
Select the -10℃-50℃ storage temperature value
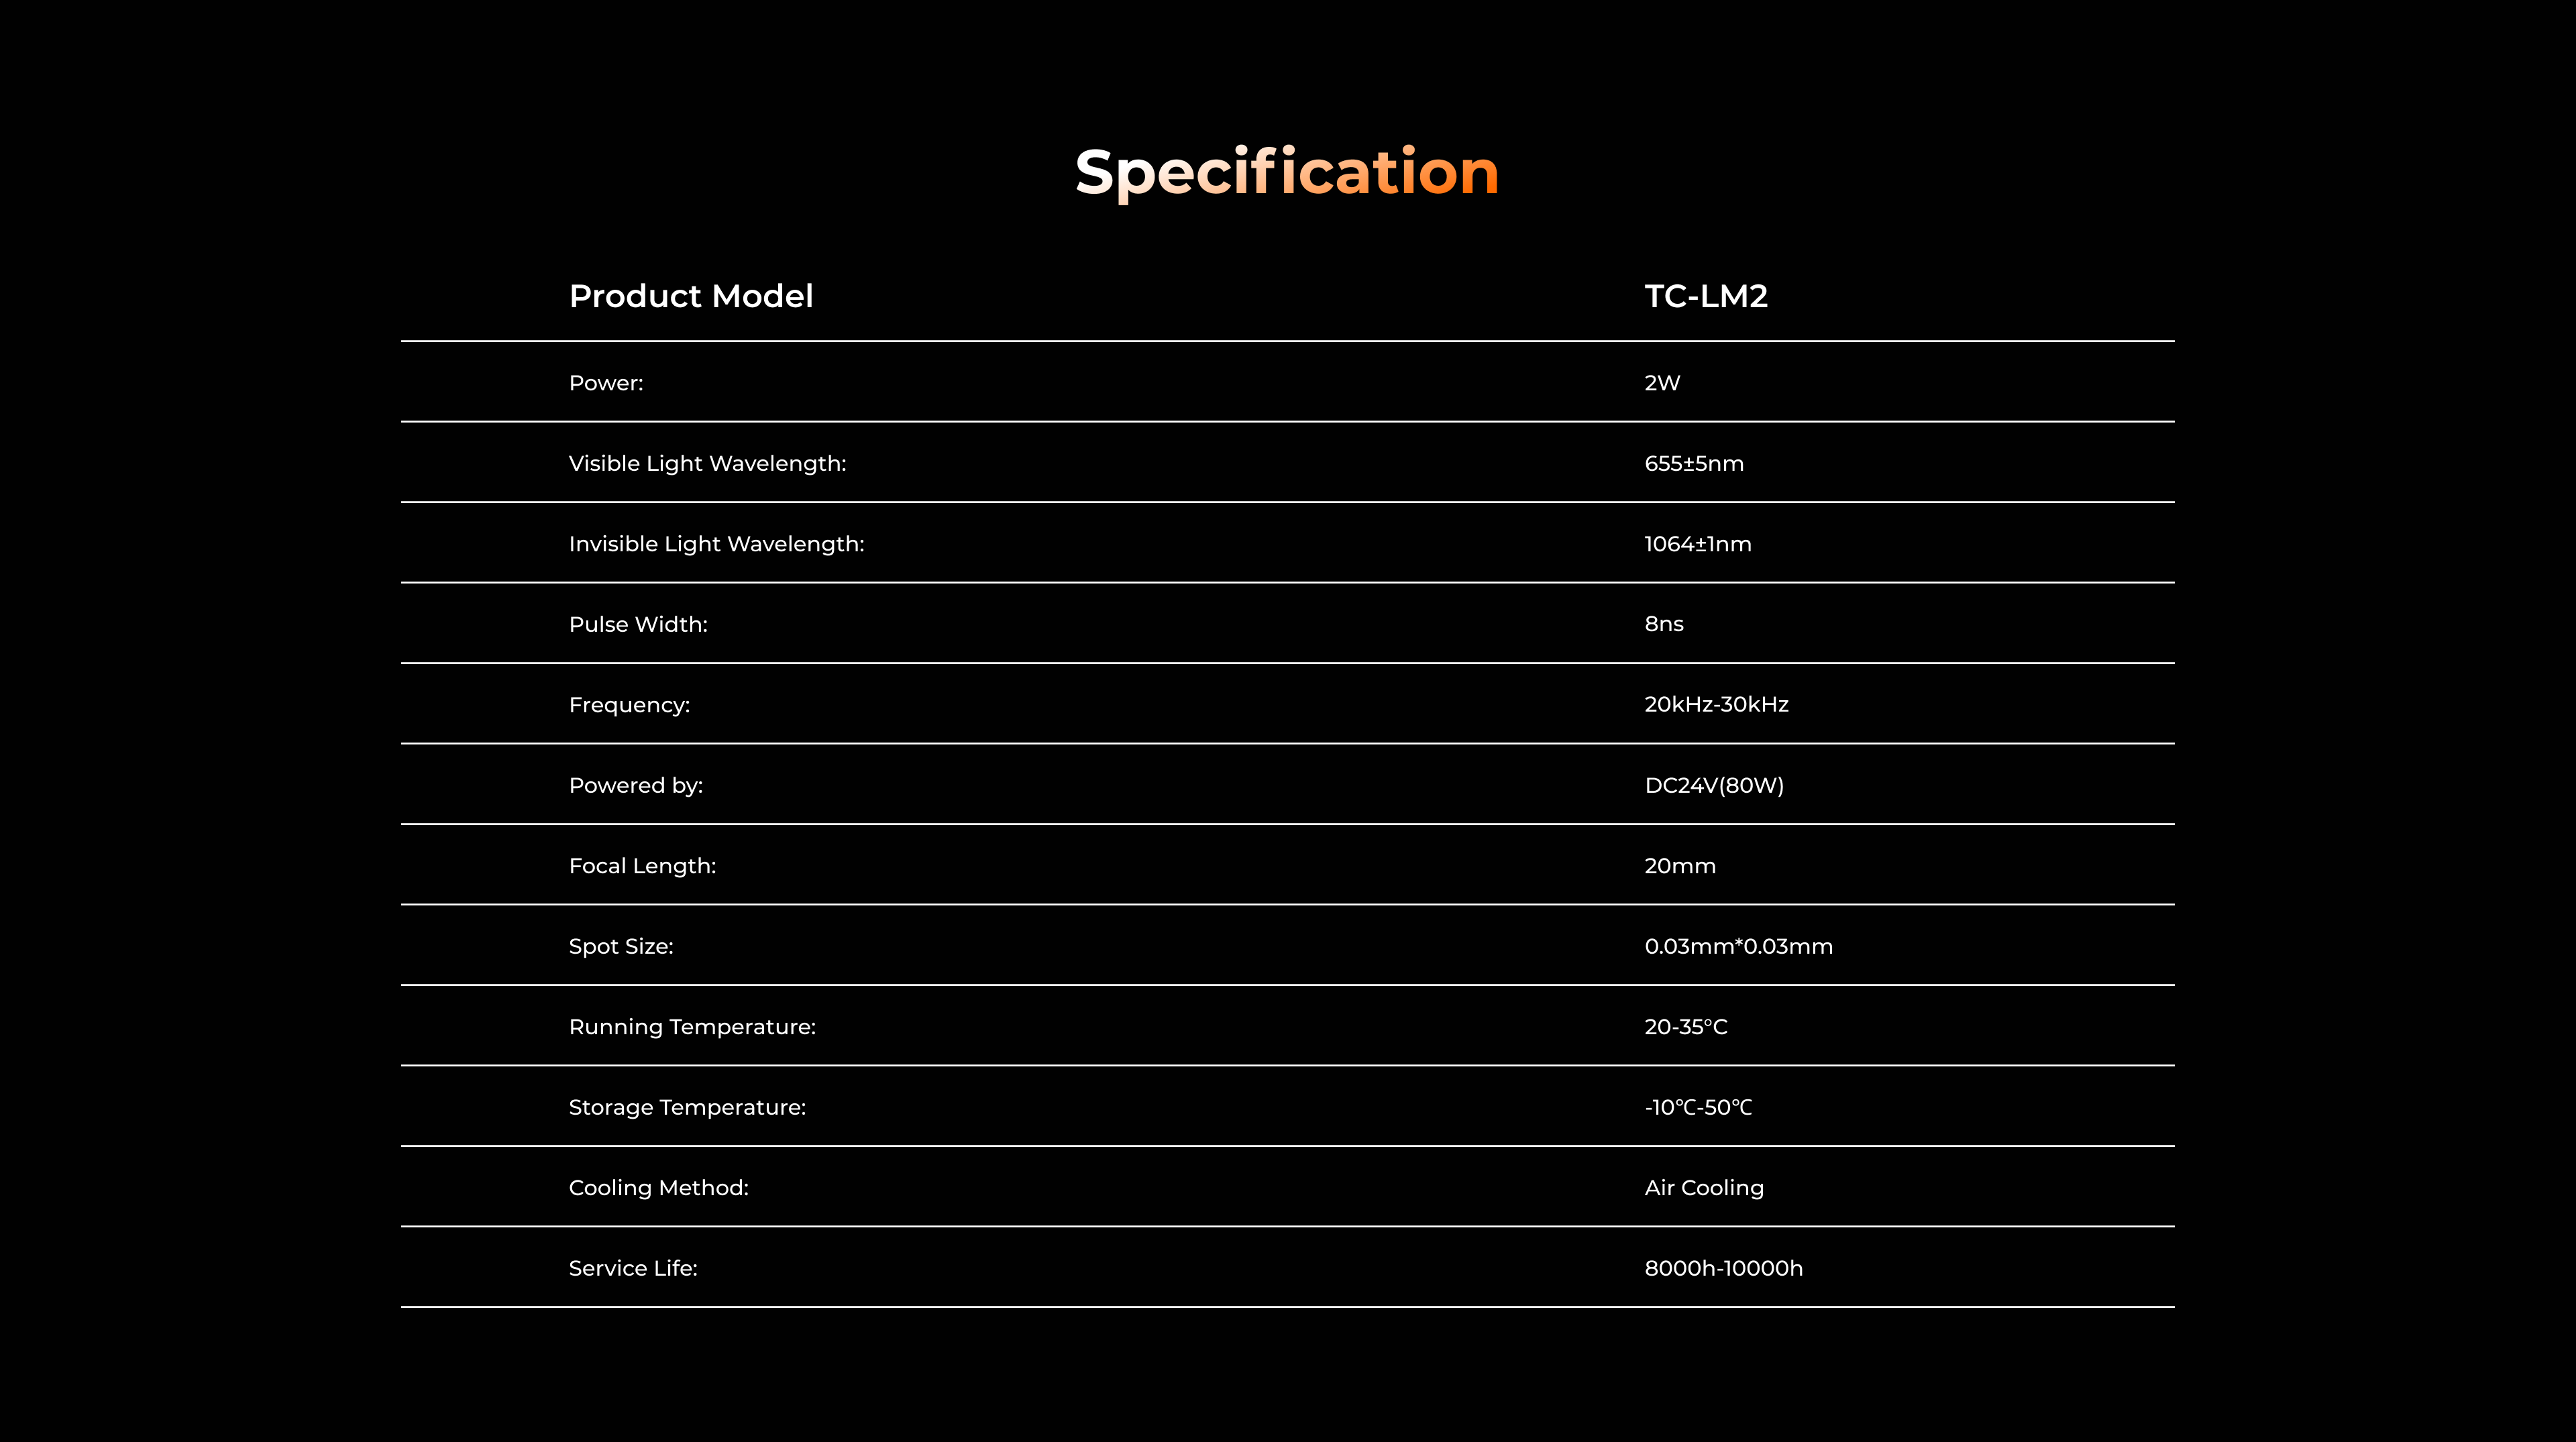[1698, 1108]
